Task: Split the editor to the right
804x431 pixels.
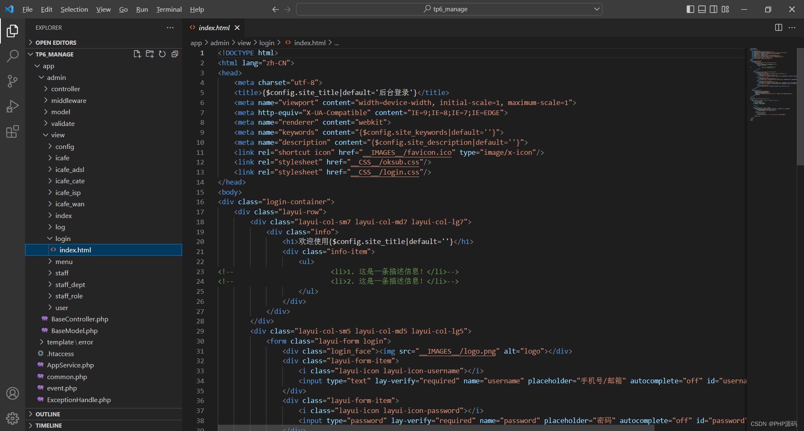Action: 778,28
